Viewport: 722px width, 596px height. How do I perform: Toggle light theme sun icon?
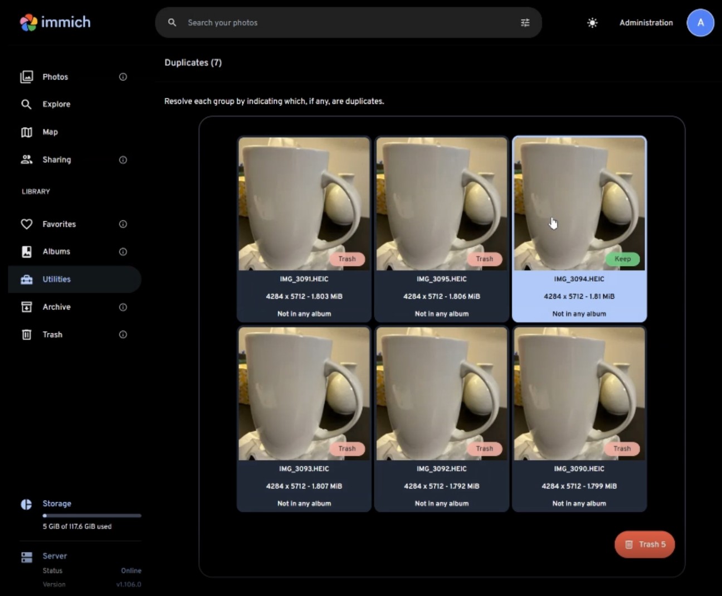pos(592,23)
